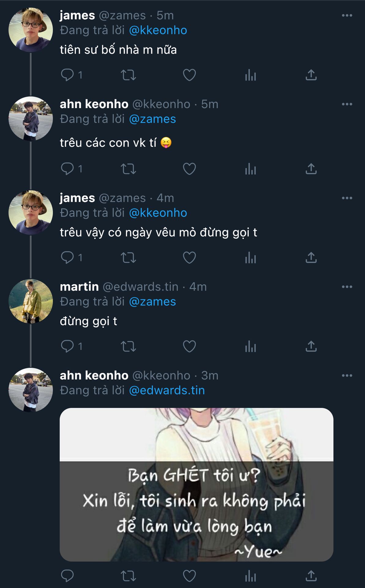Retweet ahn keonho's "trêu các con" tweet
365x588 pixels.
tap(128, 169)
